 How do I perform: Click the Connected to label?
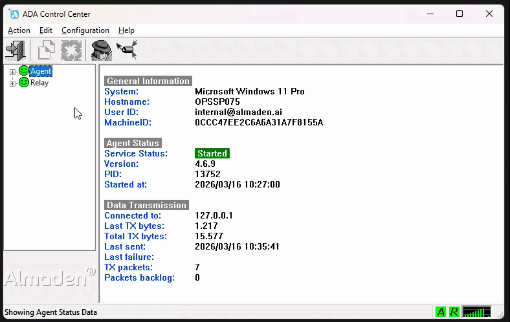click(x=133, y=215)
